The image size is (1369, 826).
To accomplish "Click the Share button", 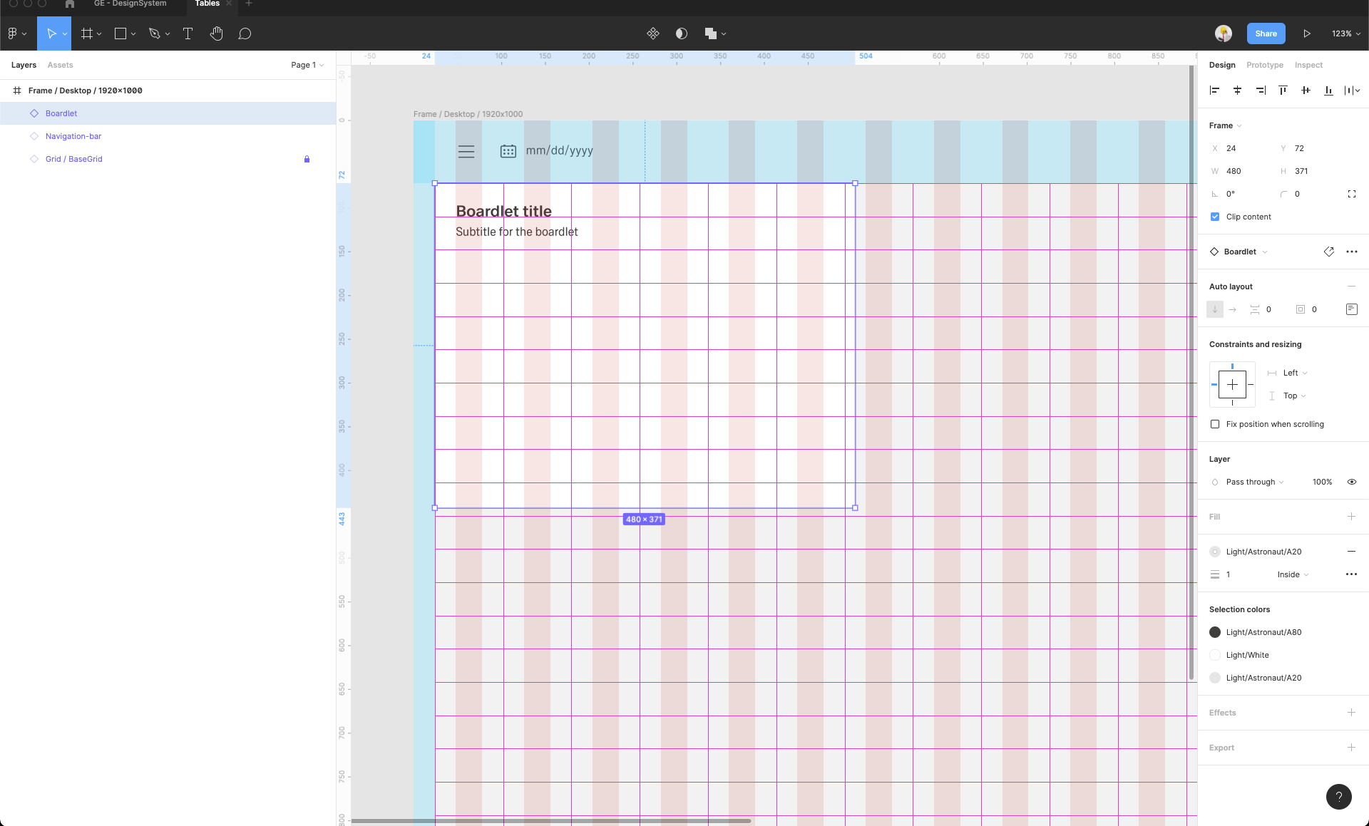I will pos(1266,33).
